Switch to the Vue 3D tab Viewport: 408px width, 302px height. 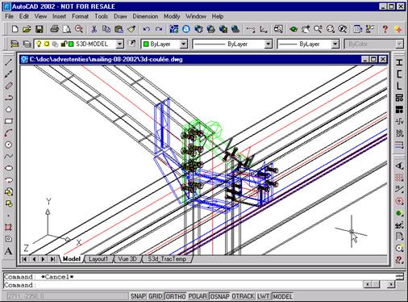[x=127, y=259]
